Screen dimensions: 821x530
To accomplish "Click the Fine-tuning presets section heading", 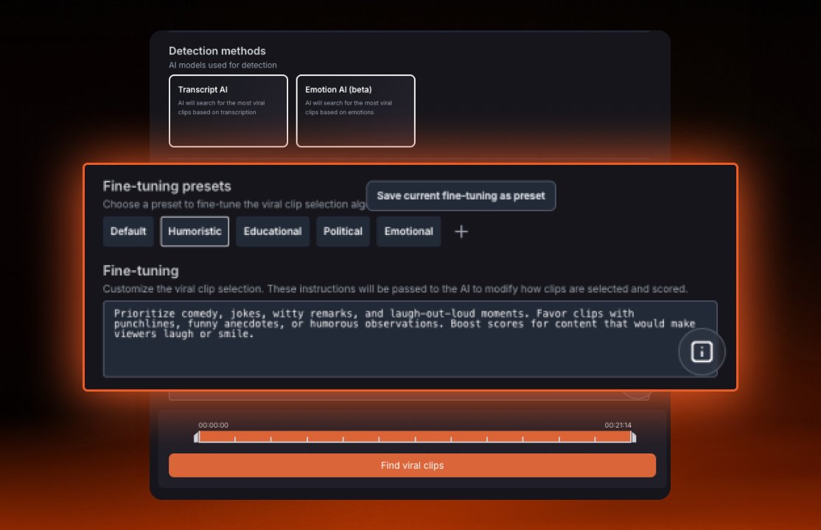I will [167, 186].
